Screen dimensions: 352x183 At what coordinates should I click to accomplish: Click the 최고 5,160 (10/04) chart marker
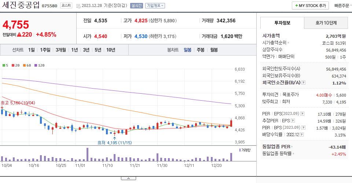[x=18, y=103]
